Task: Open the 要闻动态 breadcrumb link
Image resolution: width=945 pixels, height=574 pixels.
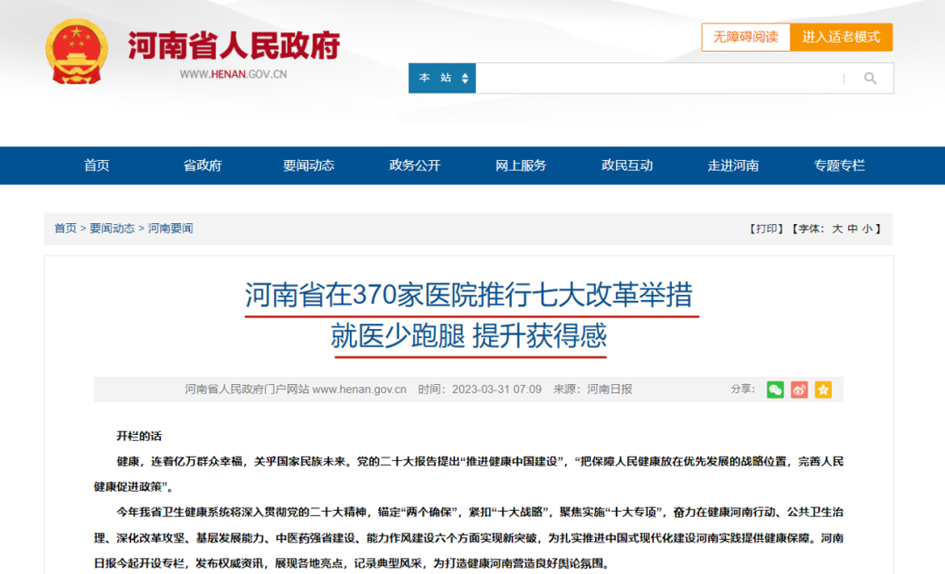Action: point(111,228)
